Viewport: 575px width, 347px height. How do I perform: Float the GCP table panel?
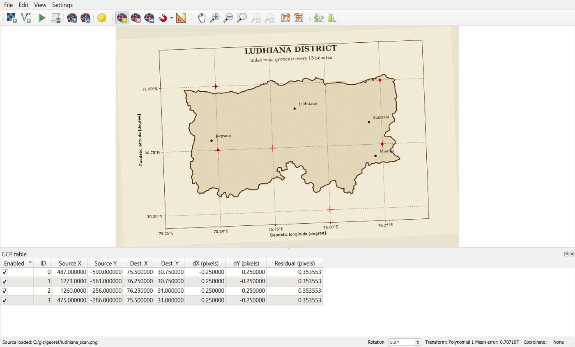[x=566, y=254]
